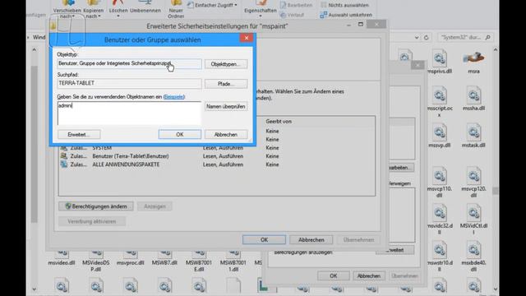
Task: Select MSWB7001E.dll file icon
Action: click(199, 254)
